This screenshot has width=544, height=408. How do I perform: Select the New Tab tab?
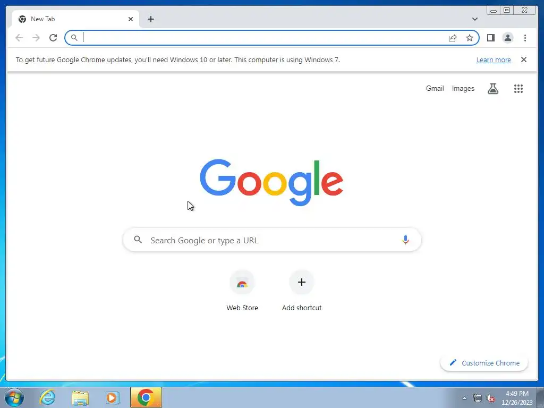[75, 19]
